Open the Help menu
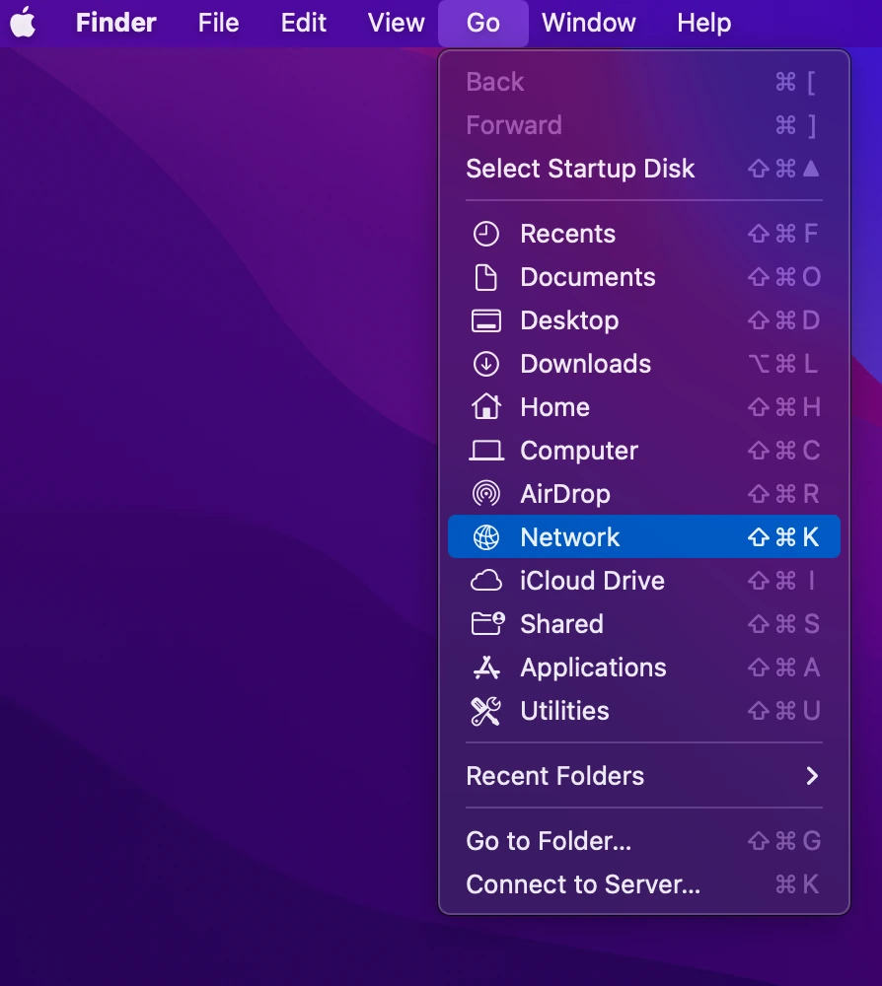This screenshot has width=882, height=986. (704, 23)
